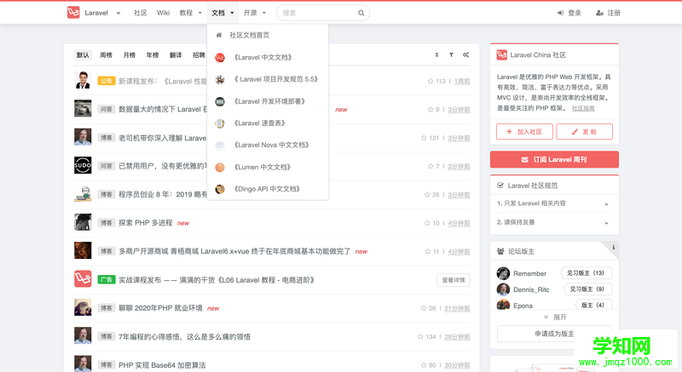682x372 pixels.
Task: Click SUDO avatar on 已禁用用户 post
Action: point(83,165)
